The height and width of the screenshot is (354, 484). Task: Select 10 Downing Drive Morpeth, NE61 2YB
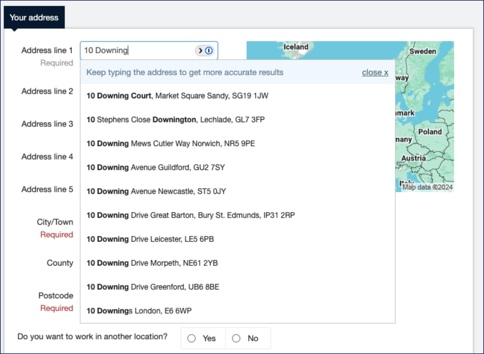point(152,263)
